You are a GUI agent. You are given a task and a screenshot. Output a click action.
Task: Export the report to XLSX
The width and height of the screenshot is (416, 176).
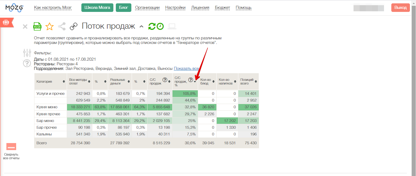click(37, 27)
